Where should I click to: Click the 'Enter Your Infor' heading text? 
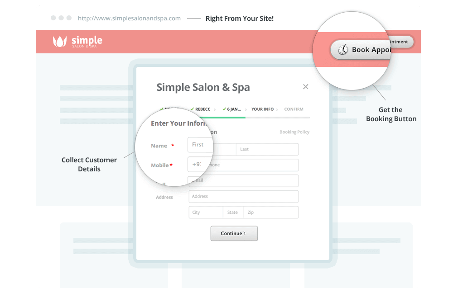coord(179,123)
